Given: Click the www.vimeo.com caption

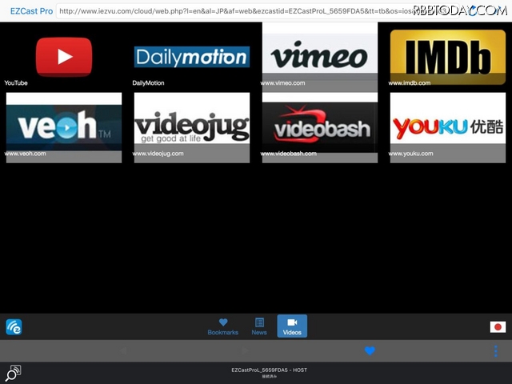Looking at the screenshot, I should (x=282, y=83).
